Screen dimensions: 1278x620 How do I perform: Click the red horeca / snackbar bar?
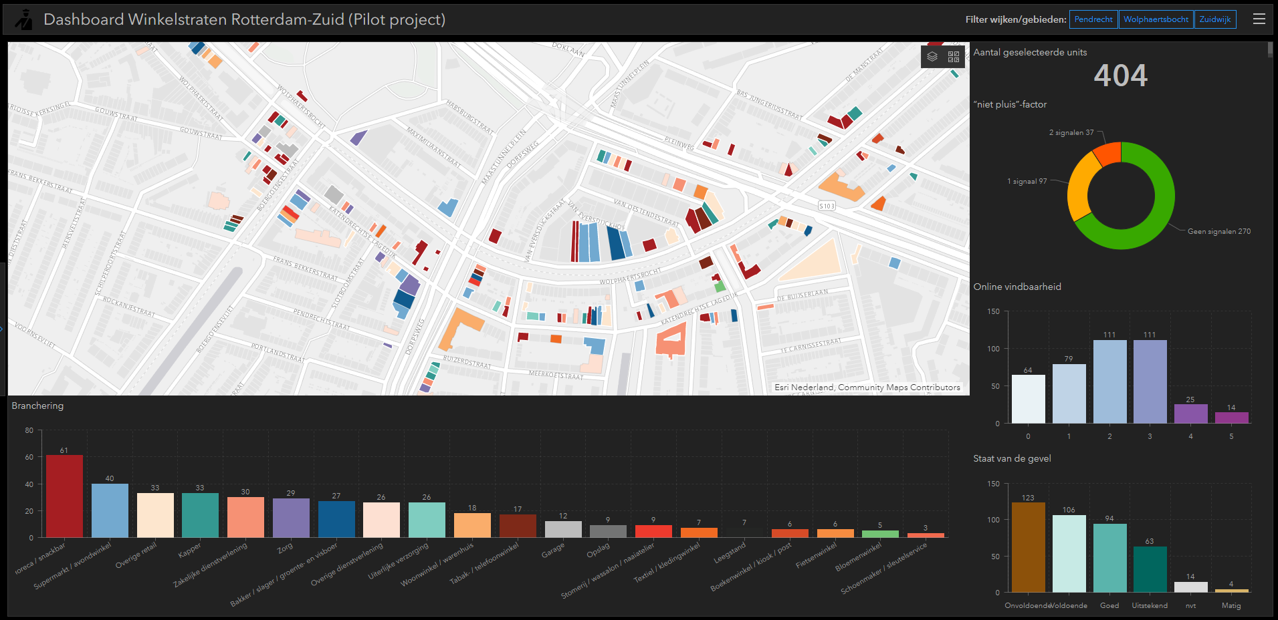point(64,496)
